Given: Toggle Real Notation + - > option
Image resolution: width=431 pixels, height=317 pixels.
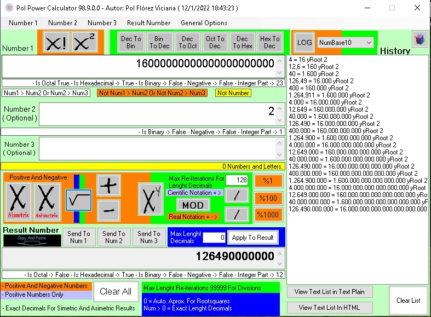Looking at the screenshot, I should coord(193,217).
